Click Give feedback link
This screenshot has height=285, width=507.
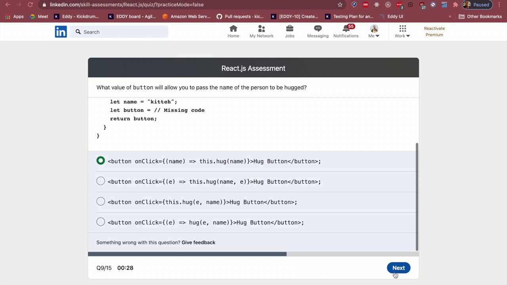(x=198, y=242)
